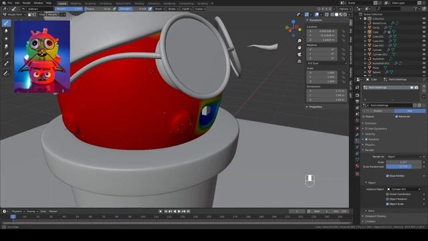This screenshot has width=428, height=241.
Task: Hide the Cylinder object via eye icon
Action: [x=424, y=50]
